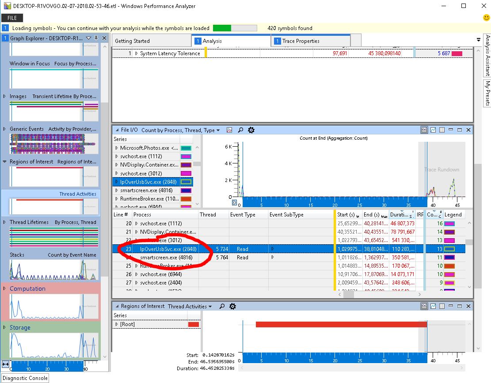The width and height of the screenshot is (491, 383).
Task: Expand the Computation section
Action: 4,288
